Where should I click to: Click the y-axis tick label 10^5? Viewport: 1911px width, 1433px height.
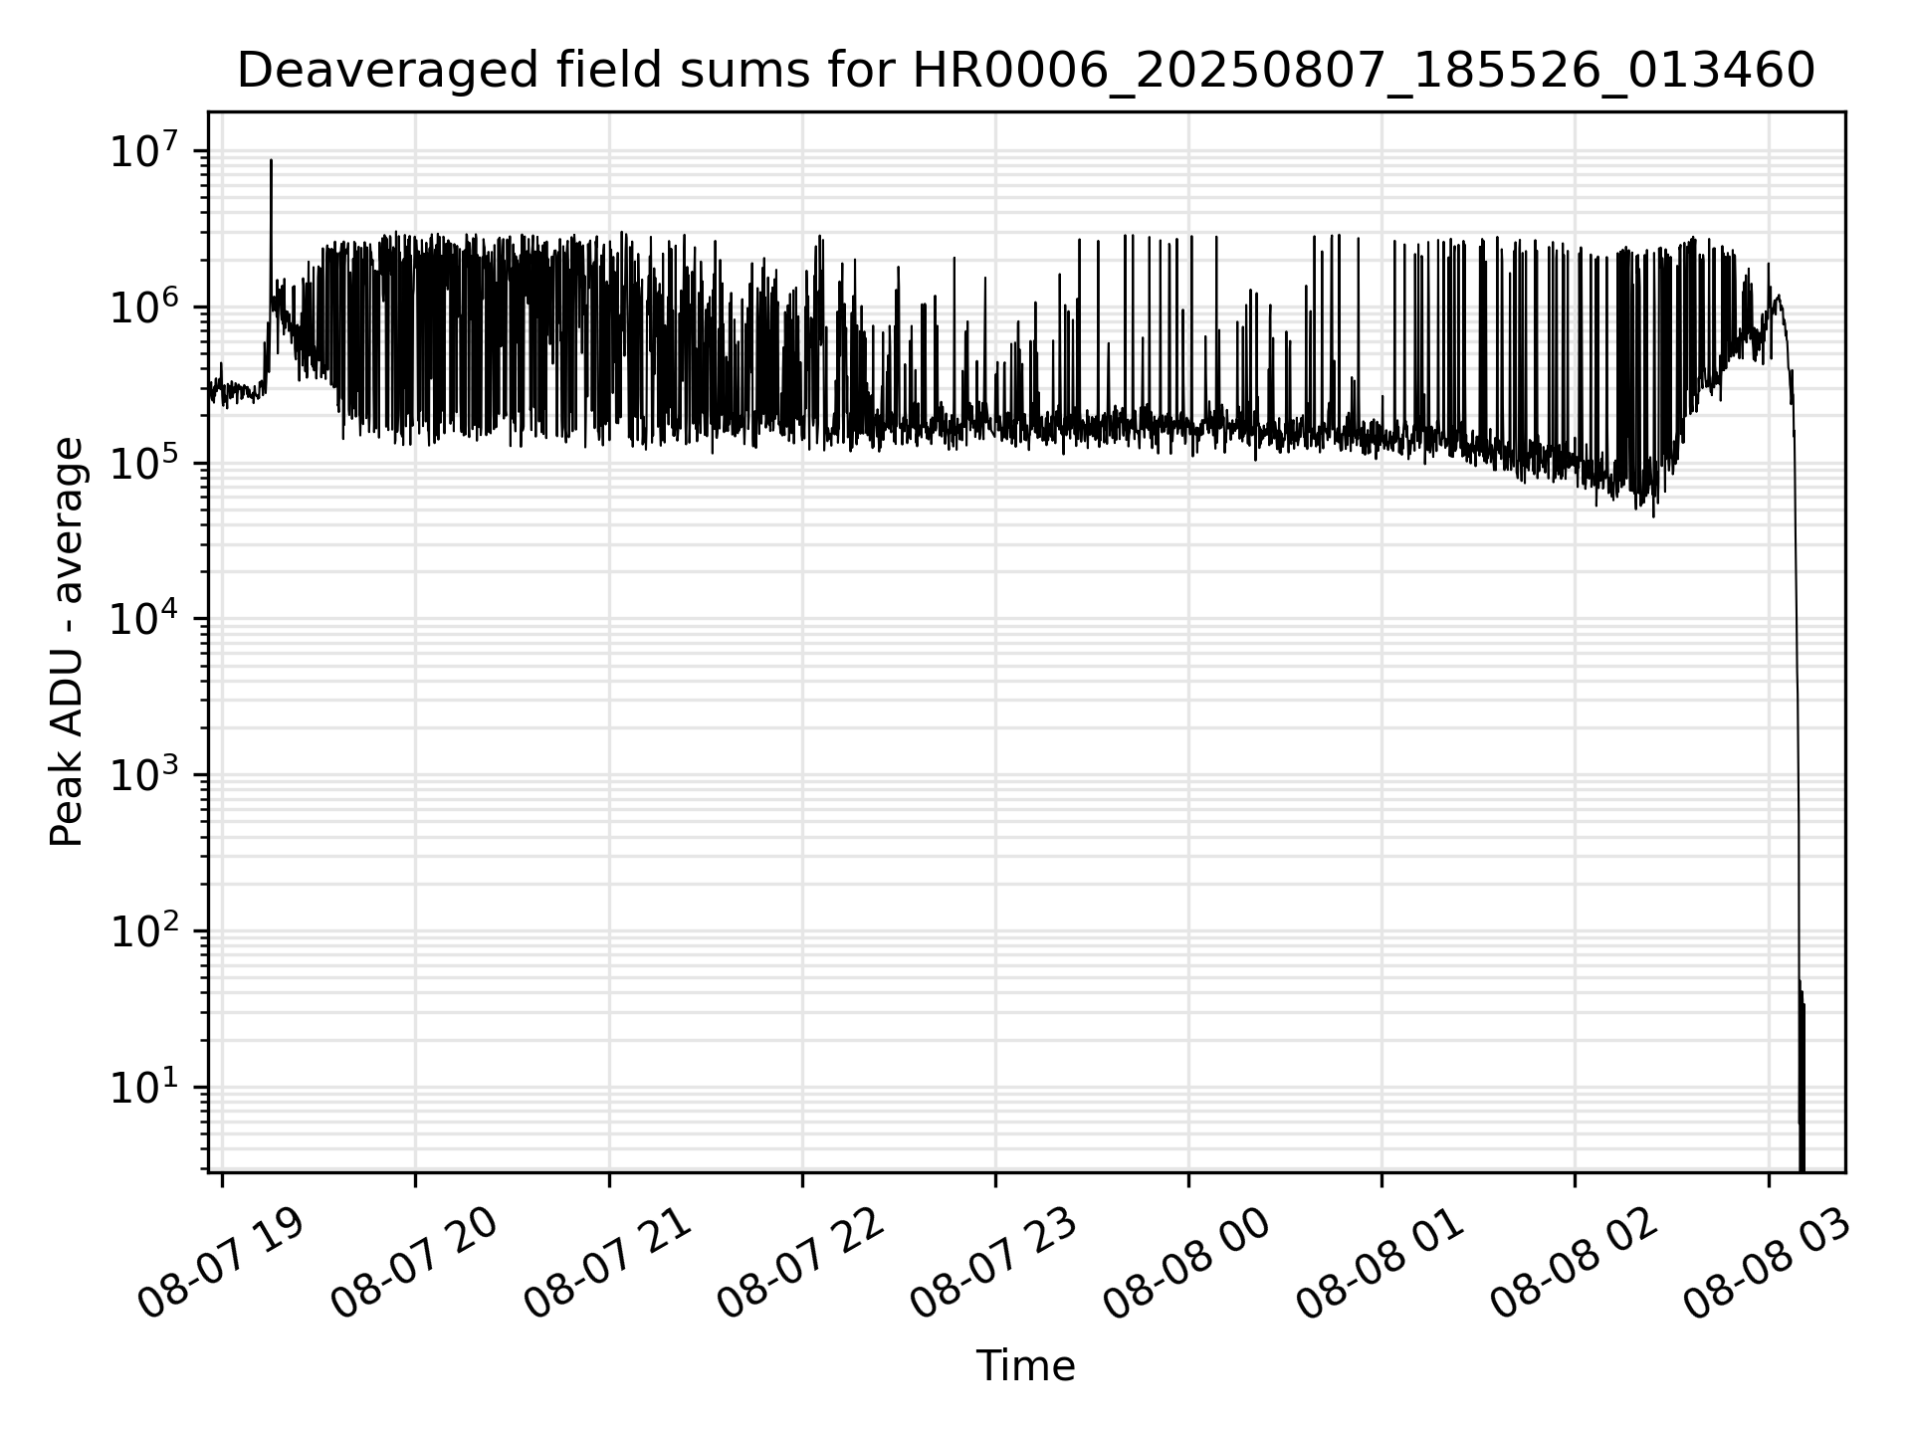(x=145, y=462)
